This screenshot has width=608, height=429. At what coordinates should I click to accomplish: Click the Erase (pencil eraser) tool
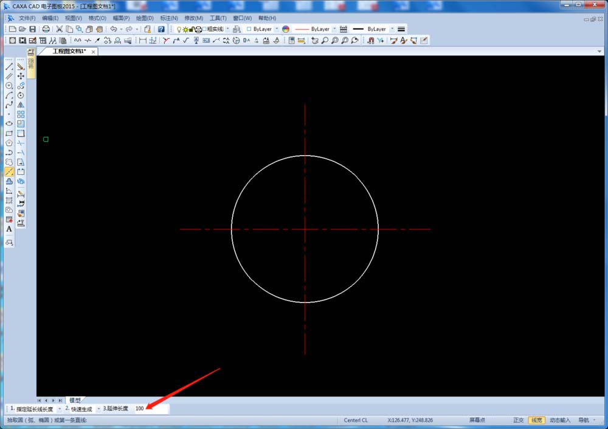(x=21, y=66)
